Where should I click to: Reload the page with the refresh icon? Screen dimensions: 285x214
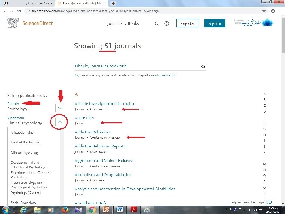click(x=19, y=11)
